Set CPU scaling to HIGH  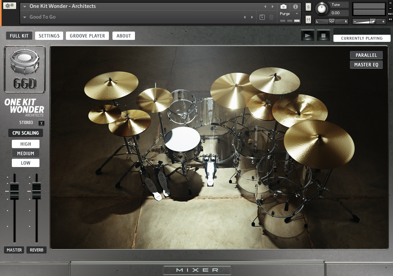point(26,144)
